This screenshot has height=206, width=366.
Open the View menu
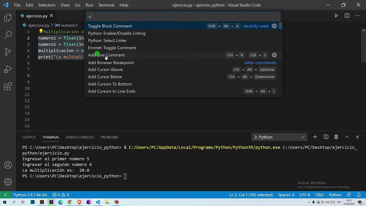click(x=65, y=5)
